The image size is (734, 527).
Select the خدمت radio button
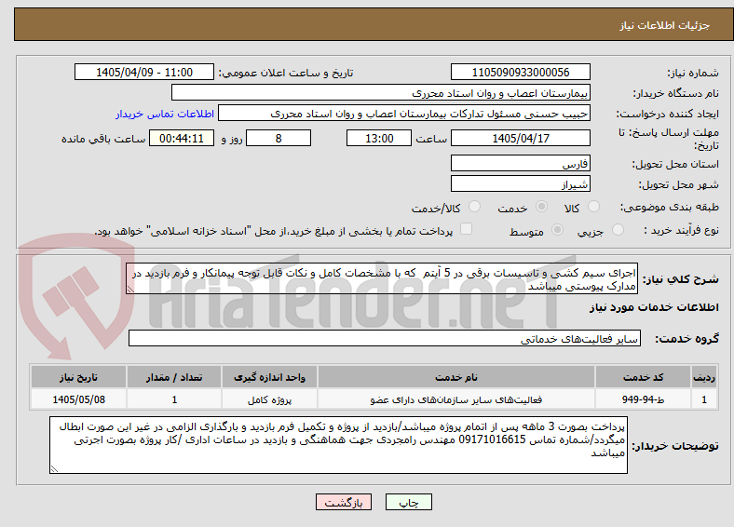(x=541, y=207)
